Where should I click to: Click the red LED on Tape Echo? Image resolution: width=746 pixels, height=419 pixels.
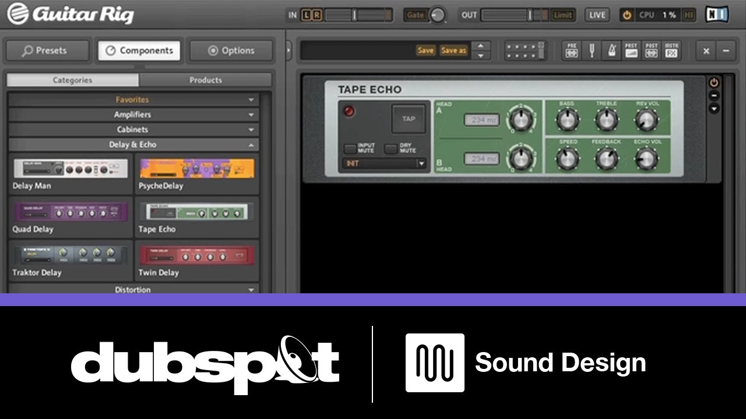(x=349, y=111)
